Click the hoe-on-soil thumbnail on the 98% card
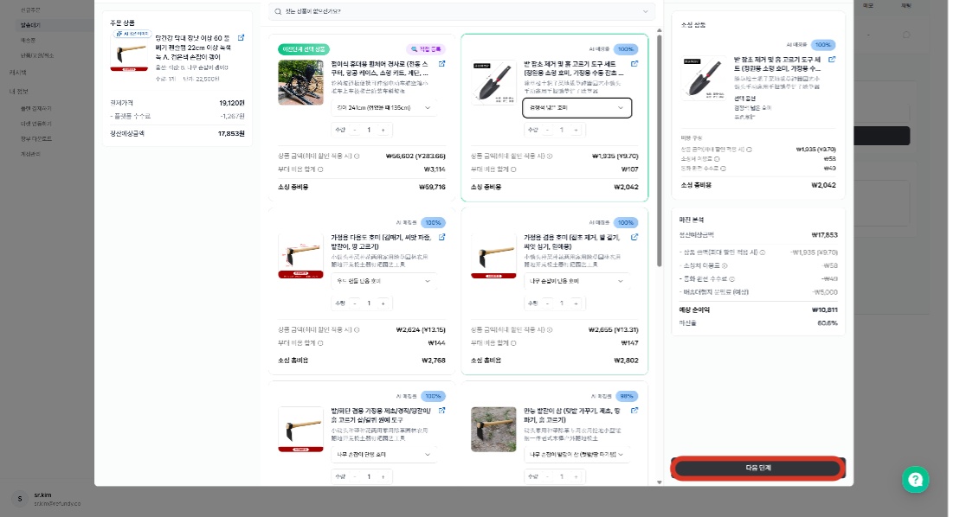This screenshot has width=966, height=517. point(493,430)
